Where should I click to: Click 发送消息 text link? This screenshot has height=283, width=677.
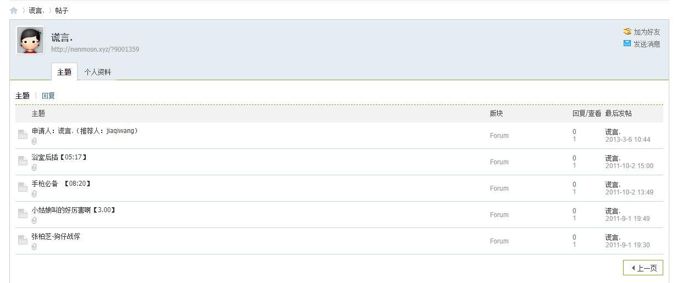pos(647,44)
